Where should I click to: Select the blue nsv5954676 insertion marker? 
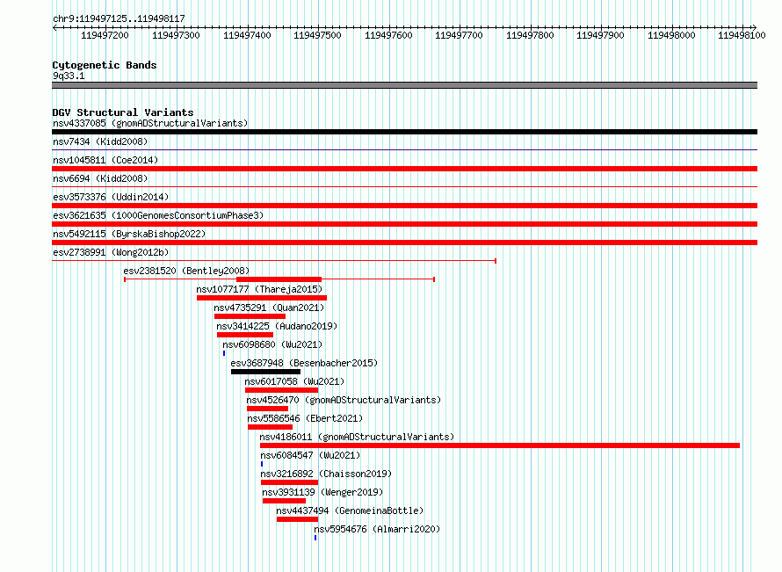coord(315,538)
